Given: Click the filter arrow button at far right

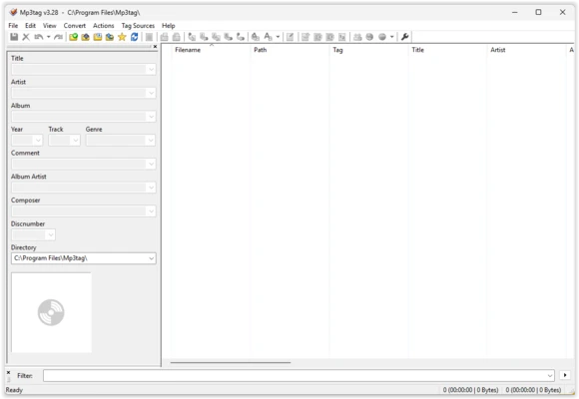Looking at the screenshot, I should (565, 375).
